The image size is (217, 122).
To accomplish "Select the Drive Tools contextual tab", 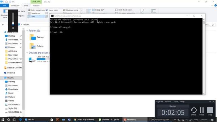I will [36, 2].
